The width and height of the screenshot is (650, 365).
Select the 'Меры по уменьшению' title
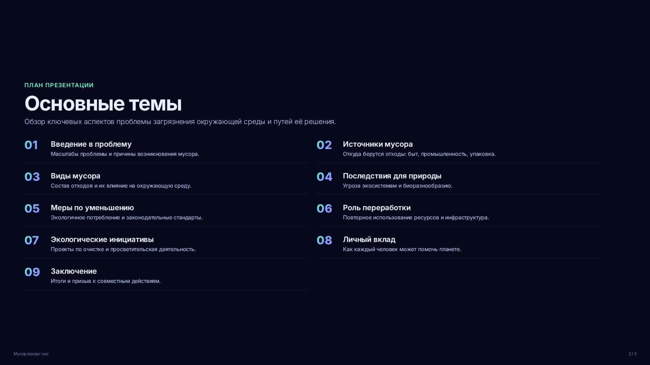pos(92,208)
